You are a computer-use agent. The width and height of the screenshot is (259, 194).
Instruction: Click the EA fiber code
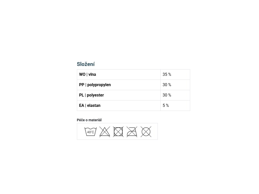click(x=81, y=106)
